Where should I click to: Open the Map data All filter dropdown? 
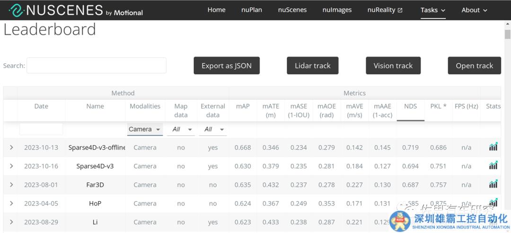(181, 129)
